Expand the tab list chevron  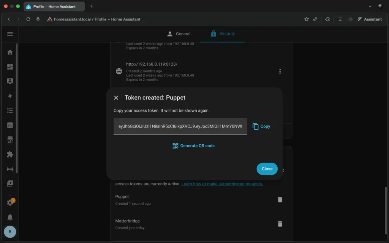click(x=370, y=6)
